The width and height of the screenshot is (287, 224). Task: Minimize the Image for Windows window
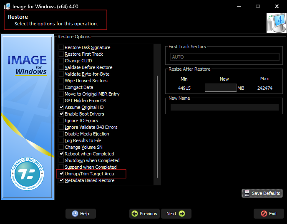click(x=239, y=6)
